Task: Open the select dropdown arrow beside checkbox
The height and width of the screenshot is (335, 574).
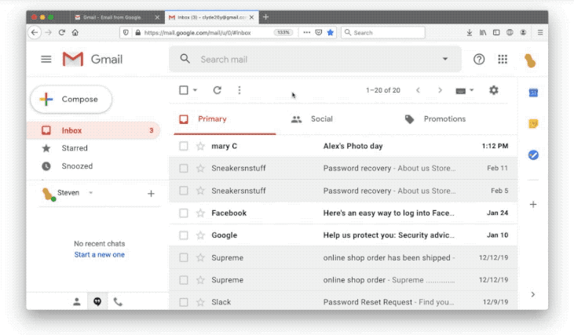Action: 195,90
